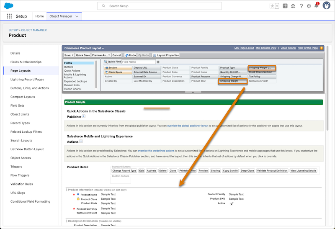Open the notifications bell

tap(317, 5)
